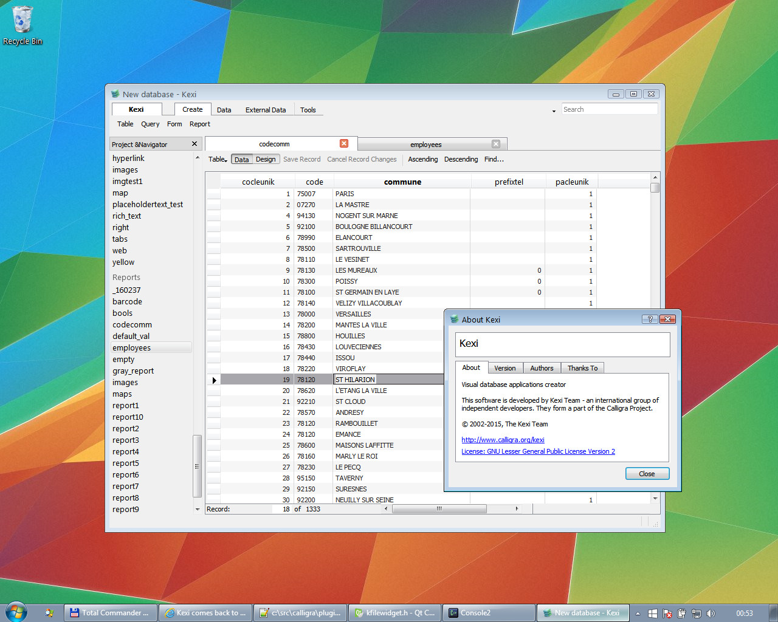This screenshot has width=778, height=622.
Task: Show hidden system tray icons
Action: click(x=638, y=613)
